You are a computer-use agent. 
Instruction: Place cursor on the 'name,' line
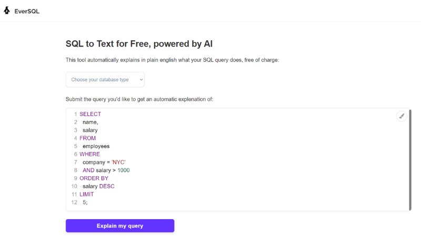(90, 122)
